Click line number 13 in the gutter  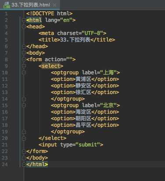point(5,92)
